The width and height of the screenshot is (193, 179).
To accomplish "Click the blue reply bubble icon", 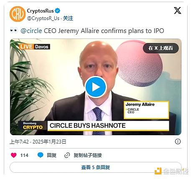I will coord(41,155).
